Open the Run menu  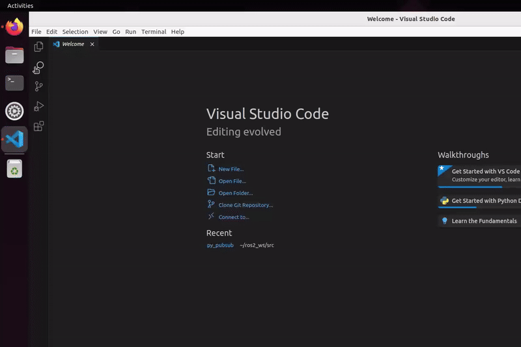point(131,31)
